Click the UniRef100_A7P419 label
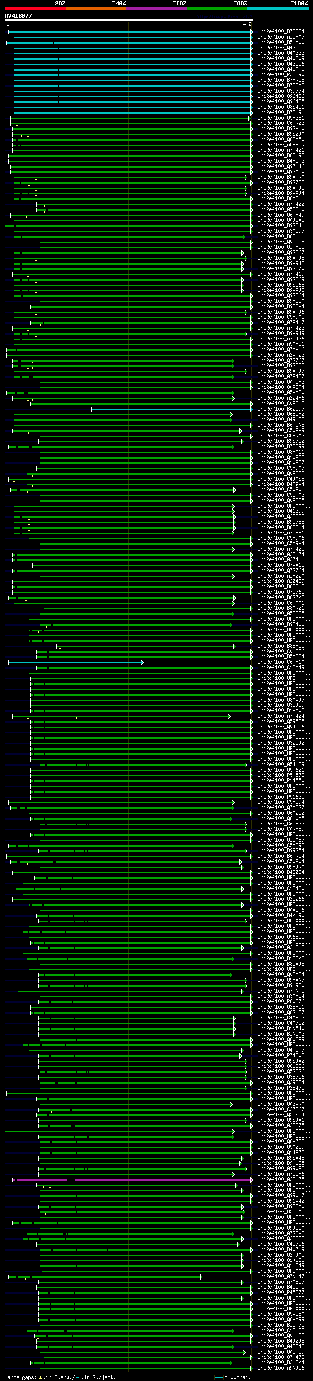This screenshot has height=1381, width=313. (280, 274)
